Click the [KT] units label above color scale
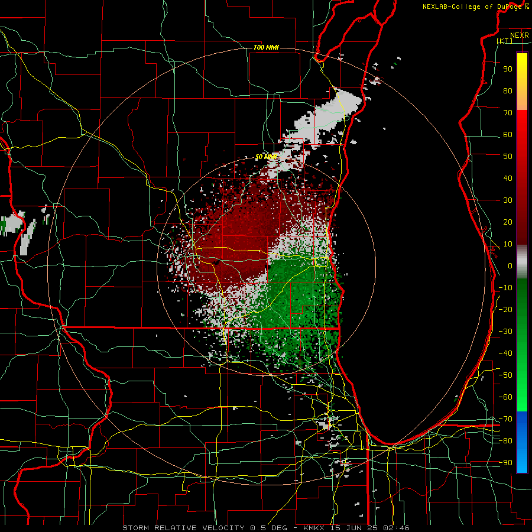 [x=505, y=41]
